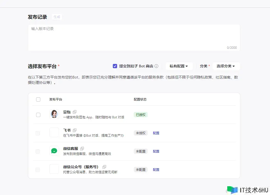Click the copy icon beside 微信公众号（服务号）
270x195 pixels.
coord(104,167)
